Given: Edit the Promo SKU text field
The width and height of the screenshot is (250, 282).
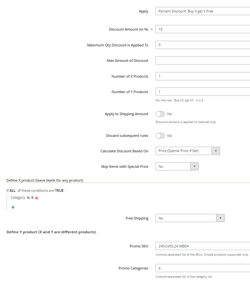Looking at the screenshot, I should pyautogui.click(x=202, y=246).
